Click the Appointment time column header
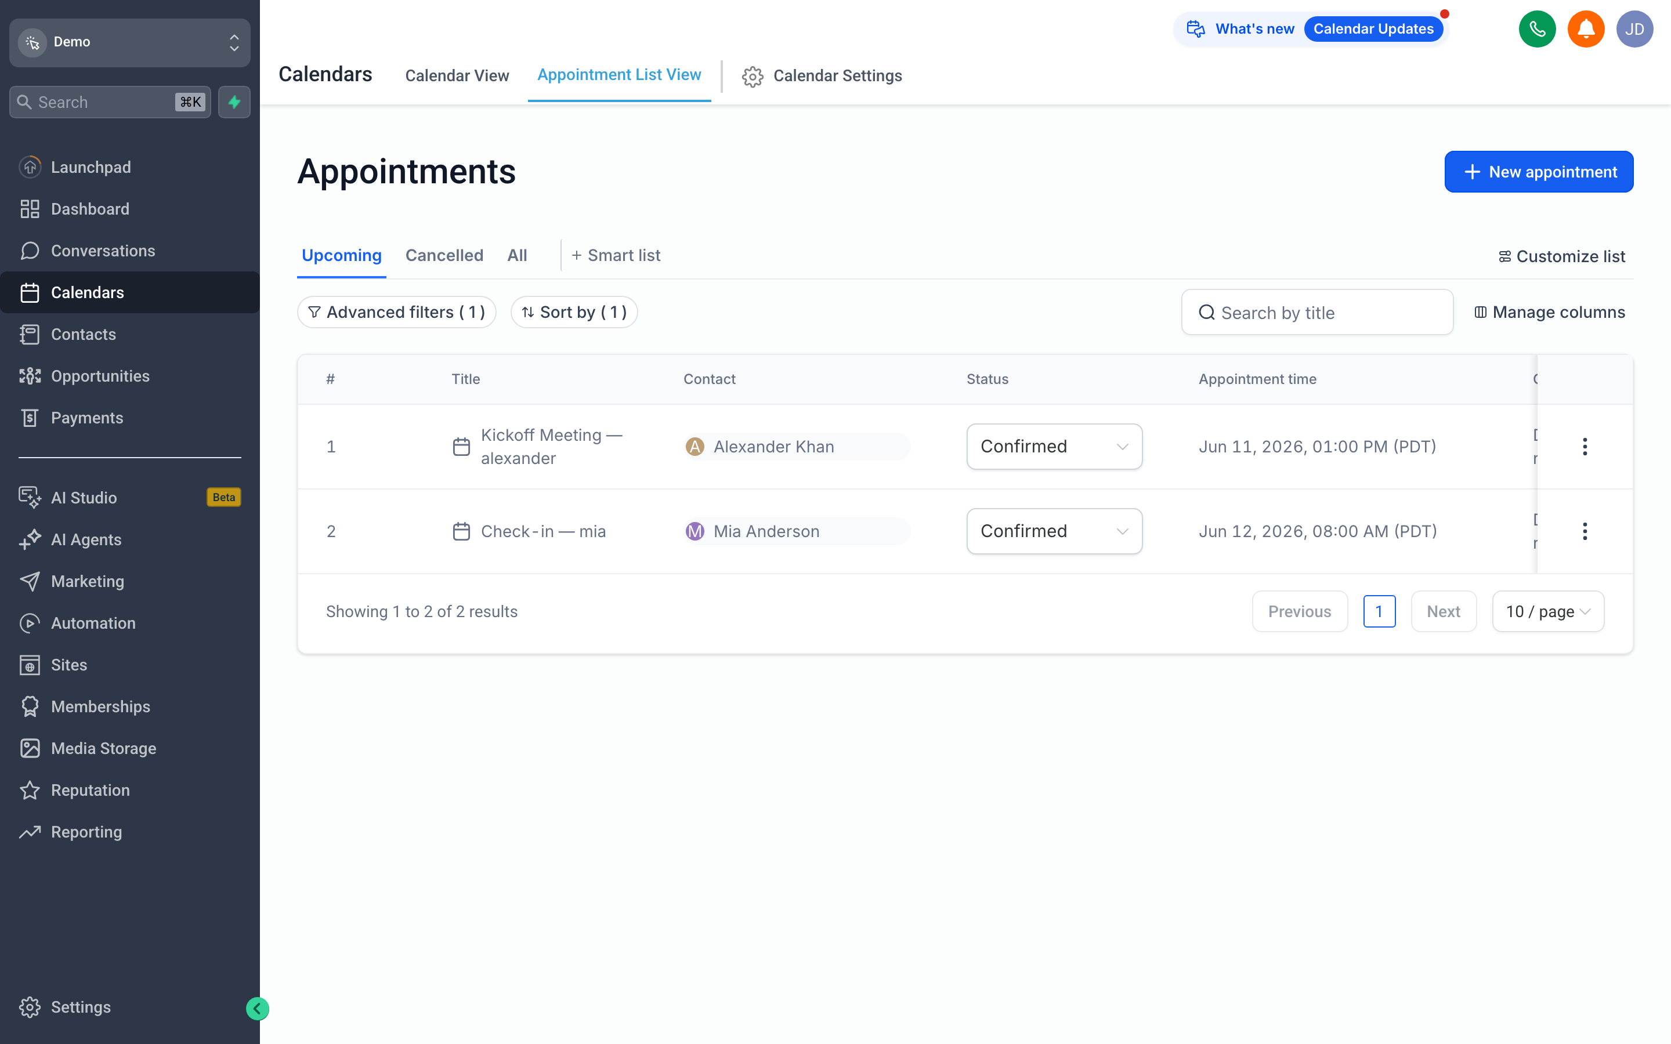The image size is (1671, 1044). (1257, 379)
